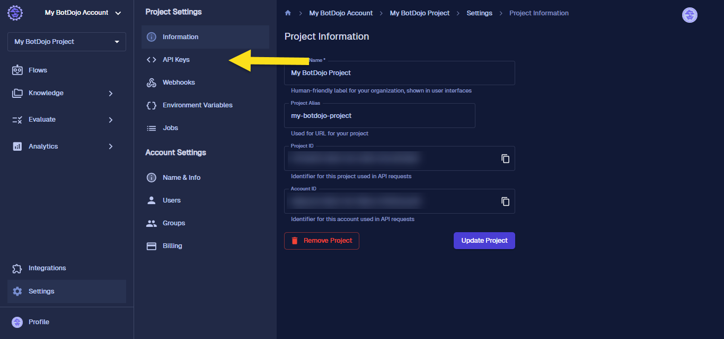Open Billing account settings
Screen dimensions: 724x339
pos(205,246)
